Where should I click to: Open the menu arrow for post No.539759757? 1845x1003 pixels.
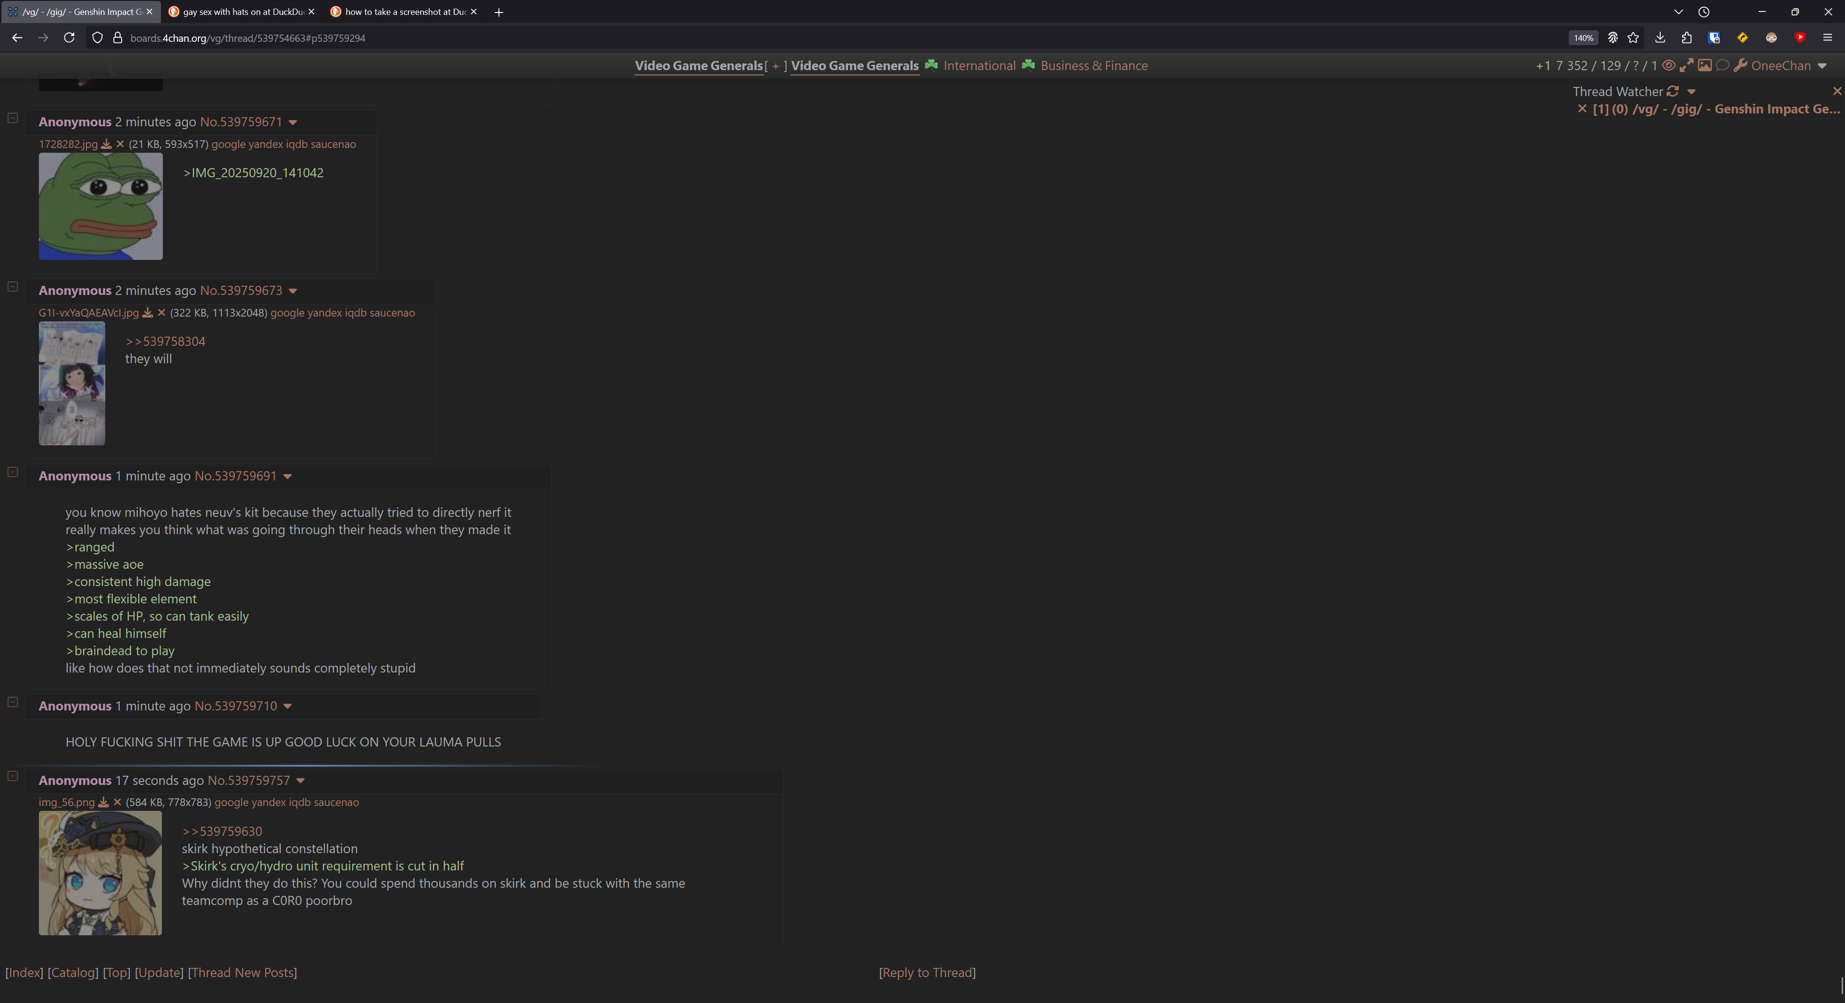click(301, 780)
